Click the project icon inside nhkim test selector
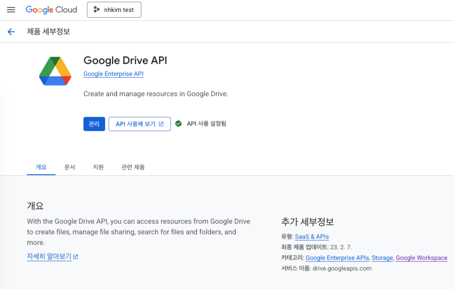 coord(97,10)
